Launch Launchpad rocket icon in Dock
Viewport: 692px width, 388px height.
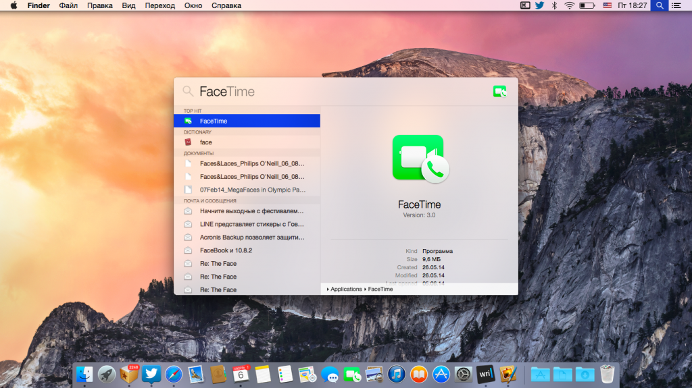(x=106, y=375)
